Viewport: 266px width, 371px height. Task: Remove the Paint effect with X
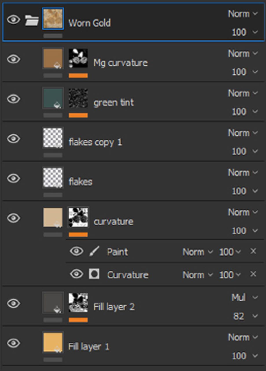pyautogui.click(x=253, y=251)
